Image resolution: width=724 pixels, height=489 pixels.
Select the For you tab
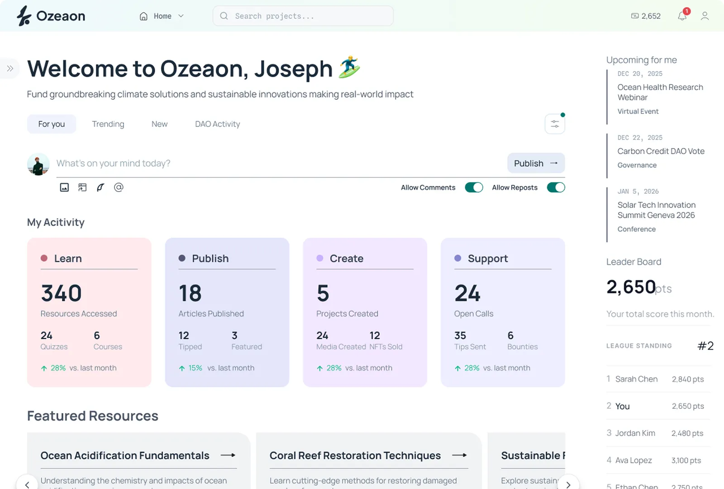tap(52, 124)
